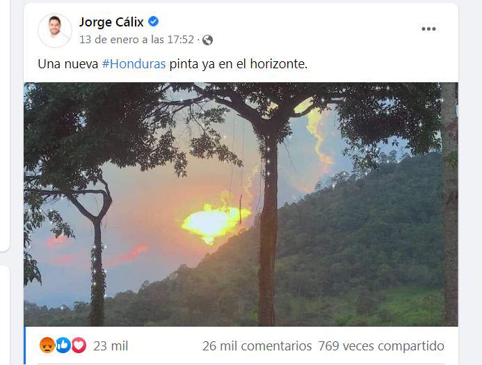Click the angry reaction emoji

click(47, 345)
